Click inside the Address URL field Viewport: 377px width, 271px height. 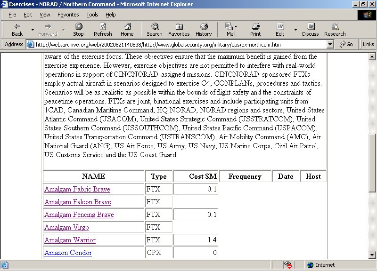(179, 44)
